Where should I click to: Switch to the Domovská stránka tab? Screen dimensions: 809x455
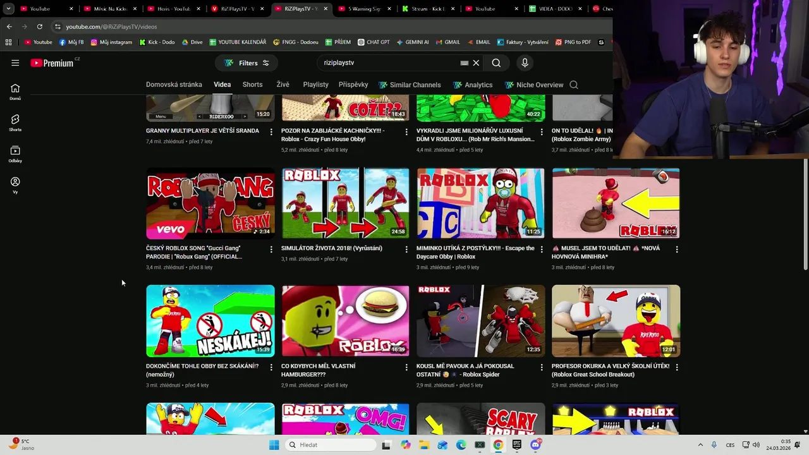pos(174,85)
